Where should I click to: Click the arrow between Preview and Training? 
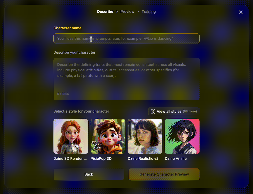(138, 12)
